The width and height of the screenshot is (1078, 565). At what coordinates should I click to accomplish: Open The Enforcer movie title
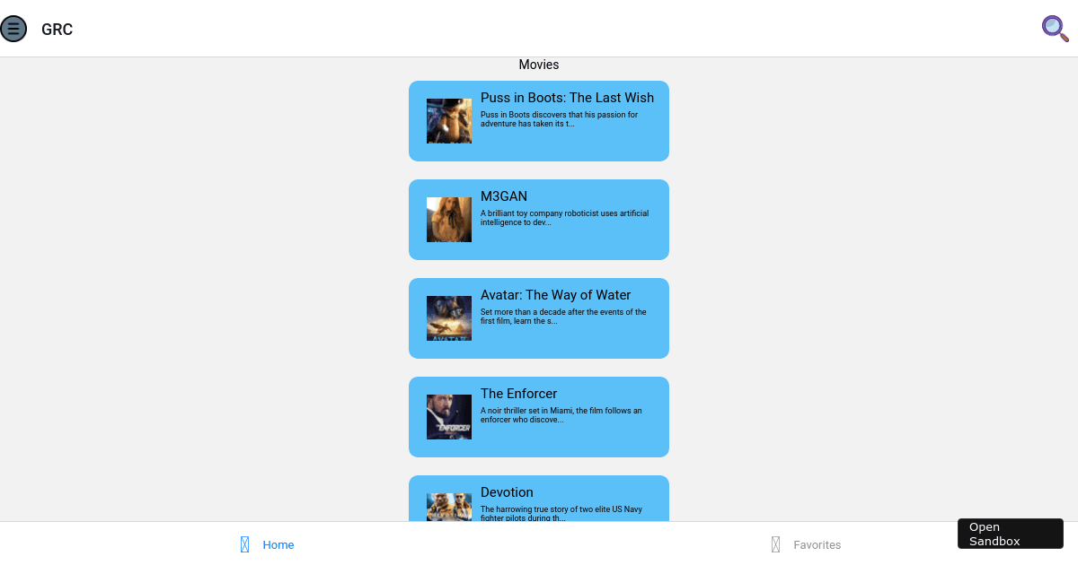(x=518, y=394)
